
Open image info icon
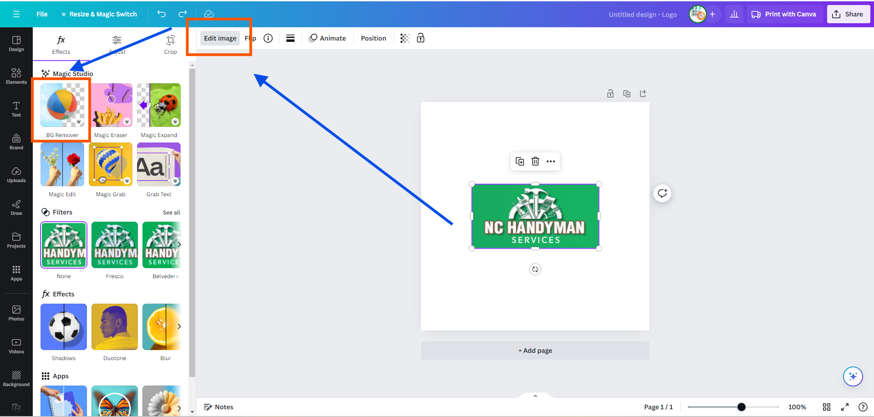tap(268, 38)
